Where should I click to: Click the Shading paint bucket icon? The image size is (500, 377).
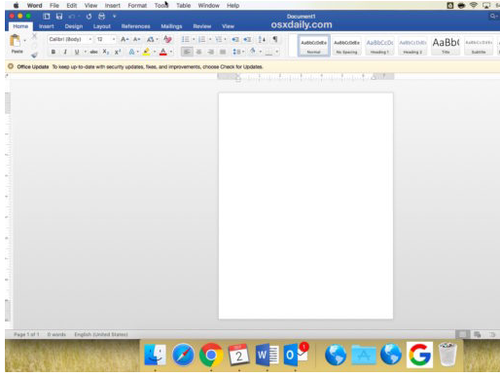pos(253,52)
